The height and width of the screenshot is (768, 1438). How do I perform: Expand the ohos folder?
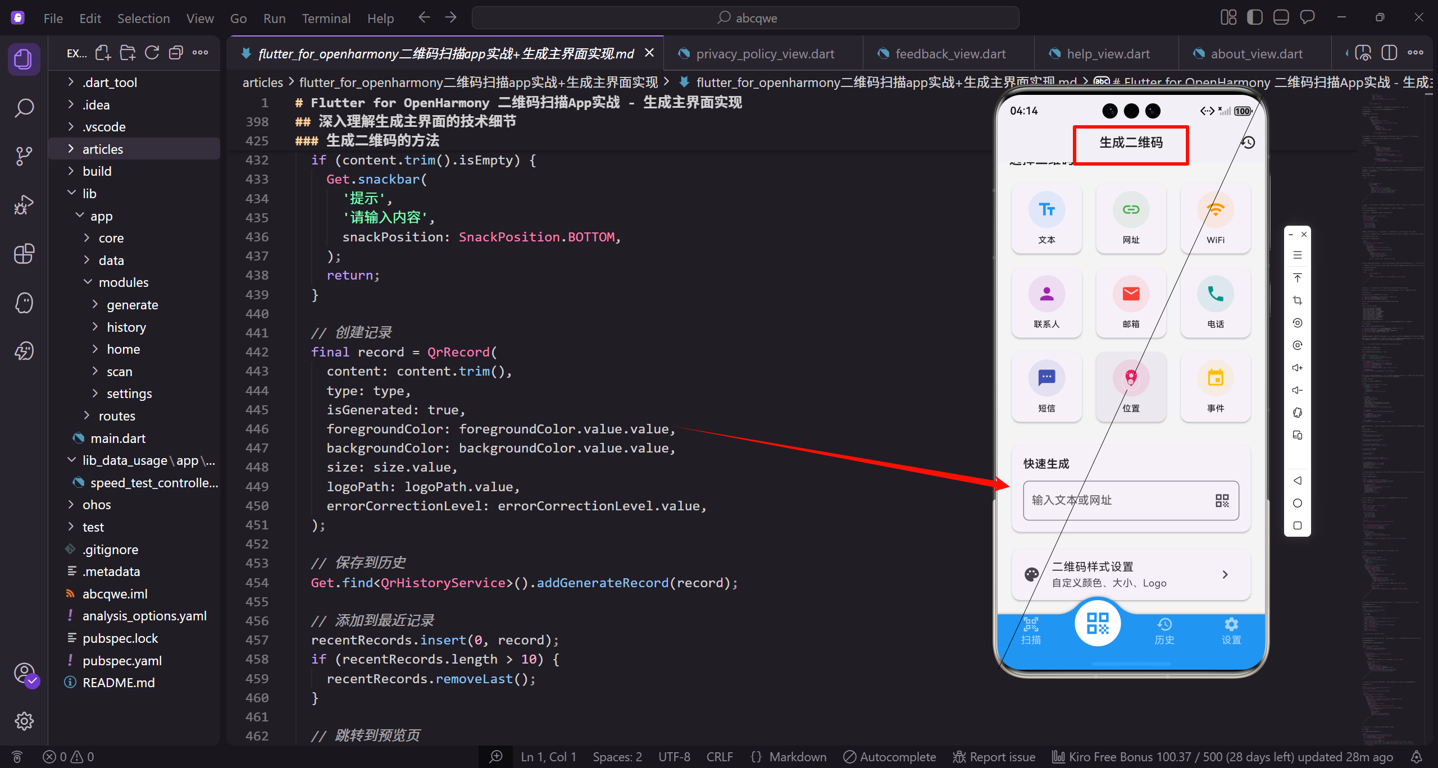[96, 505]
